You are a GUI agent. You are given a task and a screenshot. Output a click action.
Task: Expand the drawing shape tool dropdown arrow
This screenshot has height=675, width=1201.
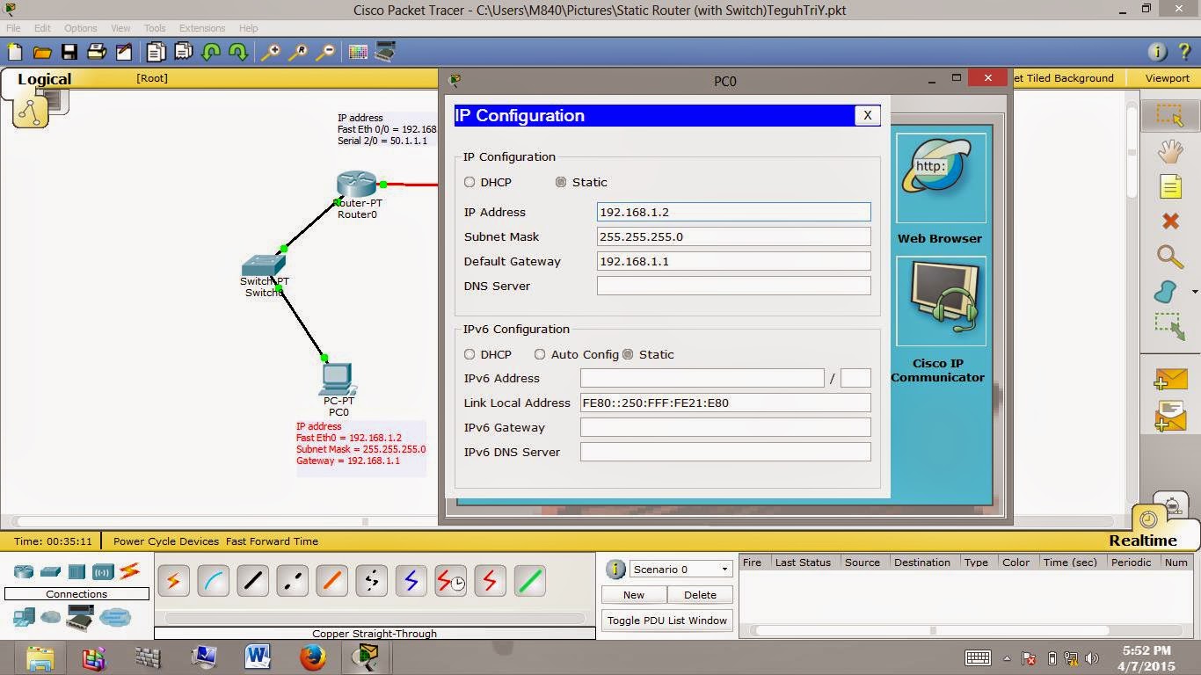coord(1195,292)
